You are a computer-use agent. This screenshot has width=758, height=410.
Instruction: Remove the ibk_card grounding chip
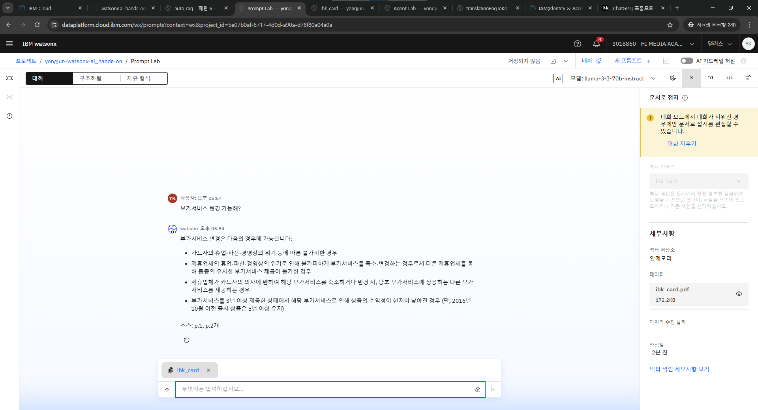pyautogui.click(x=208, y=370)
